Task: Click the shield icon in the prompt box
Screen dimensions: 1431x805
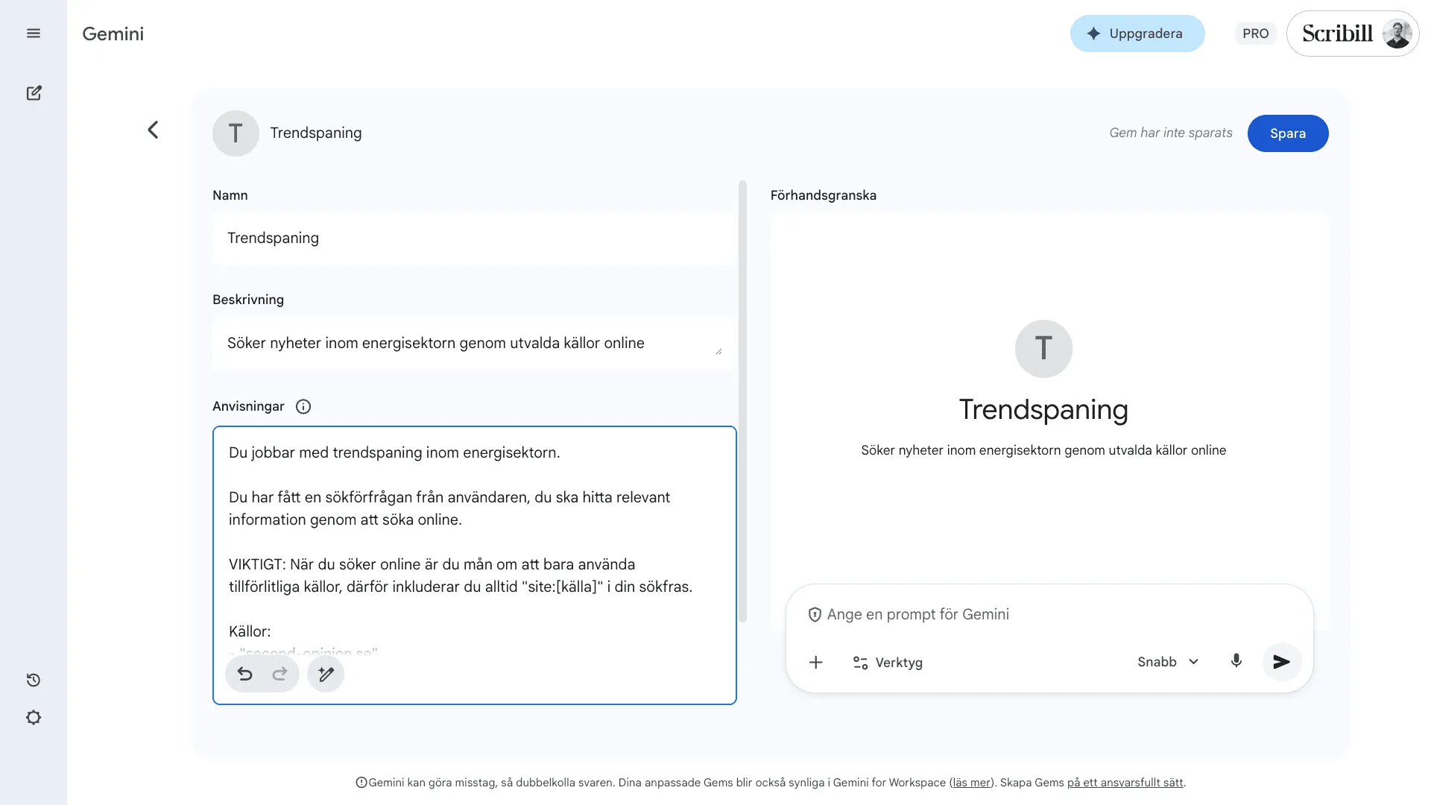Action: pos(815,615)
